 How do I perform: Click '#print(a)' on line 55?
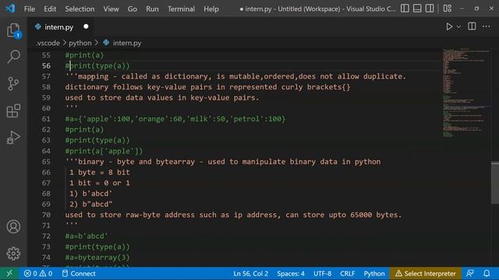pos(84,55)
